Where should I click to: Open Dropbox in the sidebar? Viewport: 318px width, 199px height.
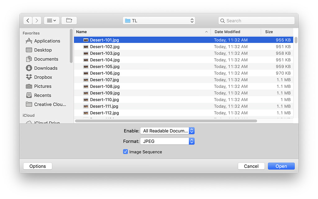click(39, 77)
